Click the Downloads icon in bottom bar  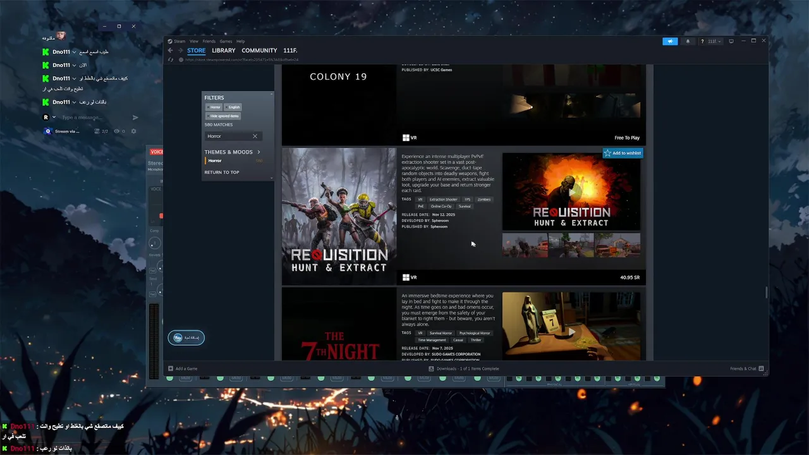(431, 368)
